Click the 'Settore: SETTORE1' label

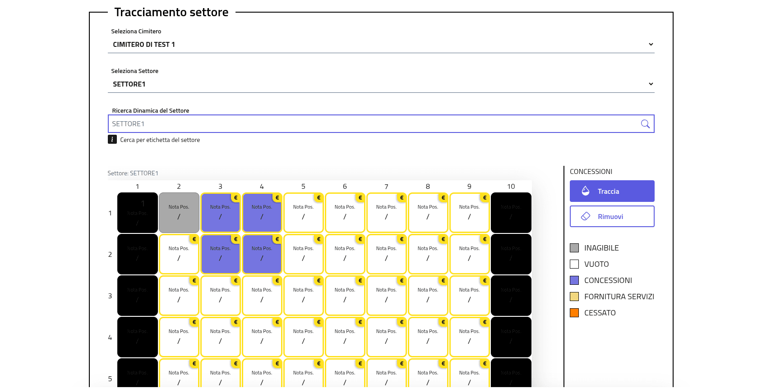[x=133, y=173]
